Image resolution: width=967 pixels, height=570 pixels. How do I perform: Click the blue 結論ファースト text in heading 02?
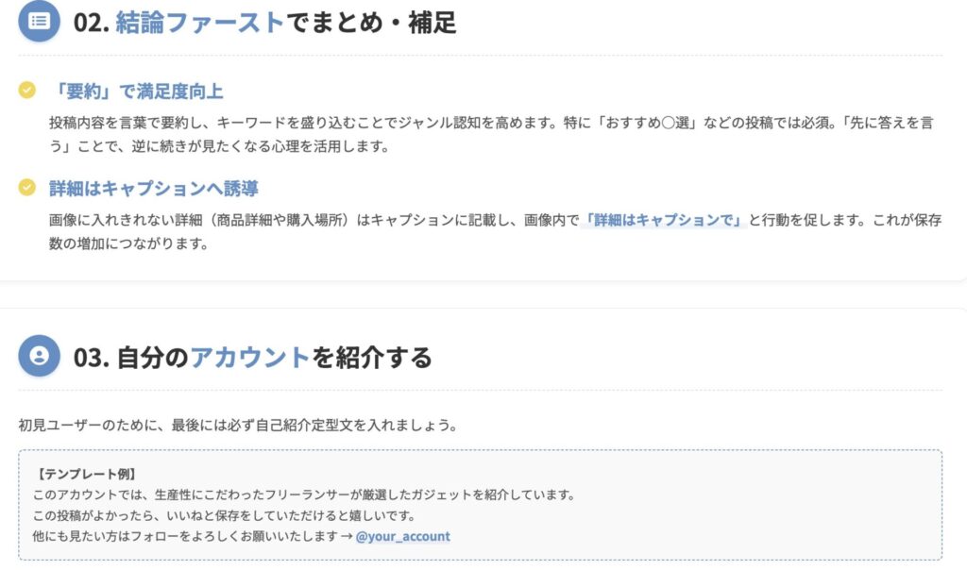pyautogui.click(x=199, y=23)
